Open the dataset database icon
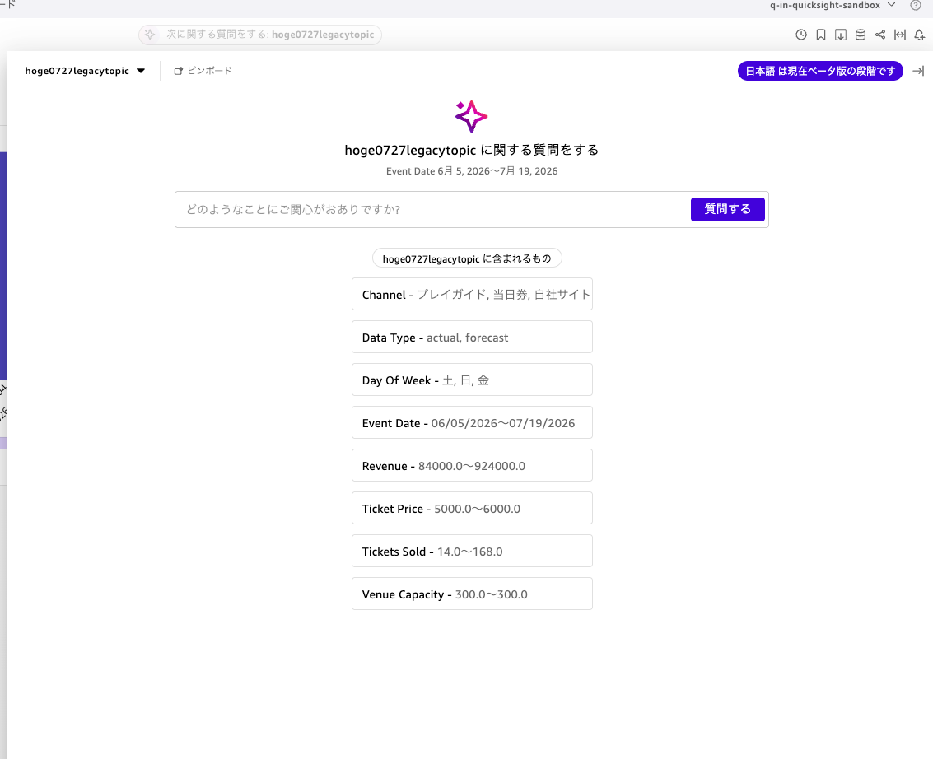This screenshot has height=759, width=933. pos(861,35)
